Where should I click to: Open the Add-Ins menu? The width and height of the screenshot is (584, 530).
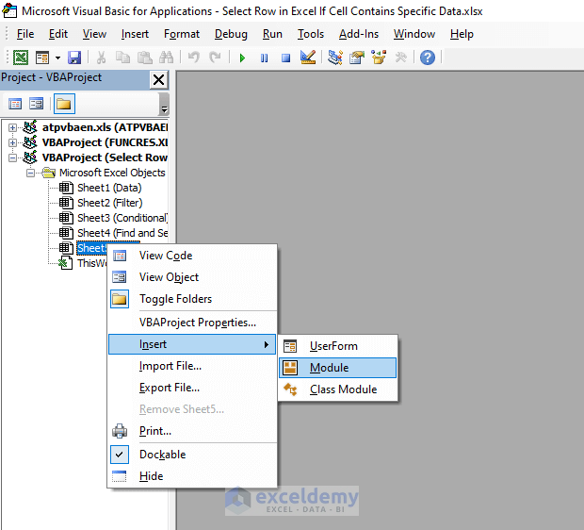point(359,34)
